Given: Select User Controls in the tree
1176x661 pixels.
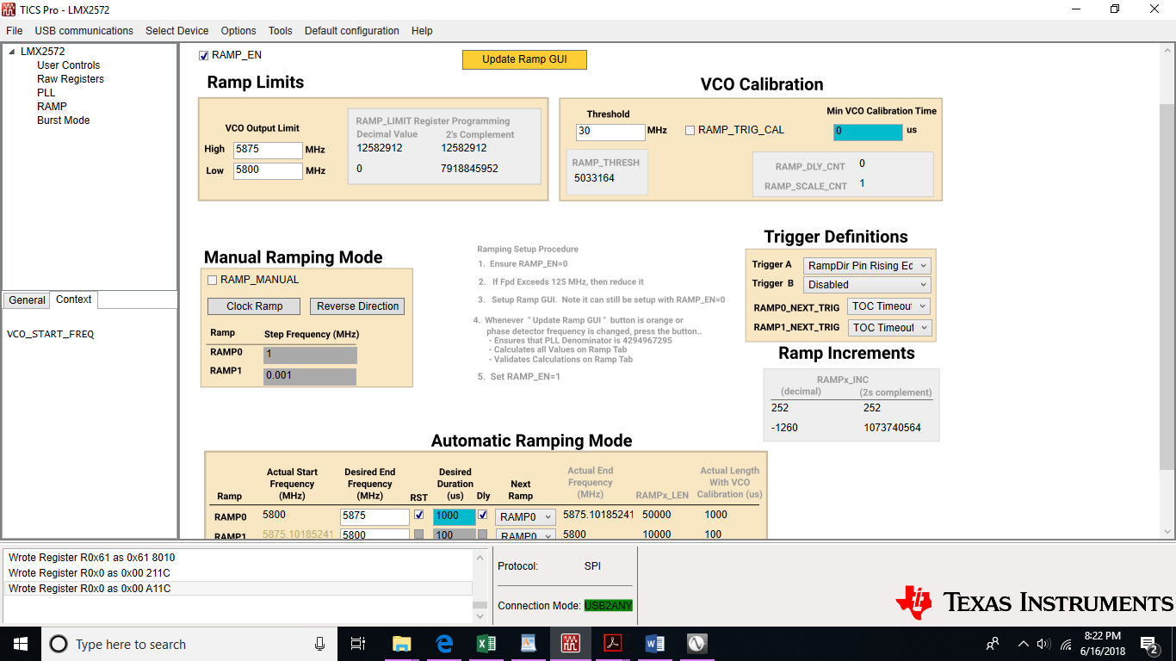Looking at the screenshot, I should [x=68, y=65].
